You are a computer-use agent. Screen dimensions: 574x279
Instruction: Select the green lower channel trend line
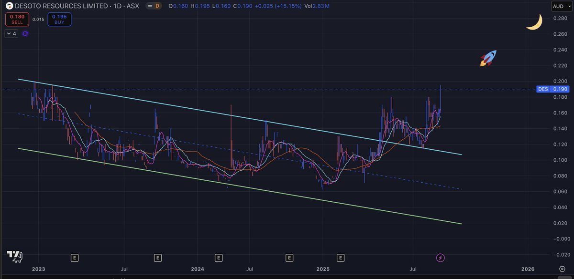pyautogui.click(x=239, y=186)
